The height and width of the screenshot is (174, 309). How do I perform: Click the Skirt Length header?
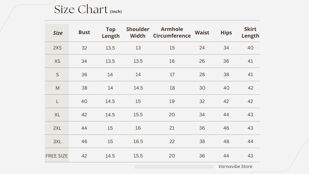[x=250, y=32]
